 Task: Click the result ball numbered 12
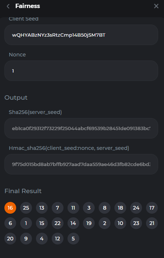coord(58,239)
